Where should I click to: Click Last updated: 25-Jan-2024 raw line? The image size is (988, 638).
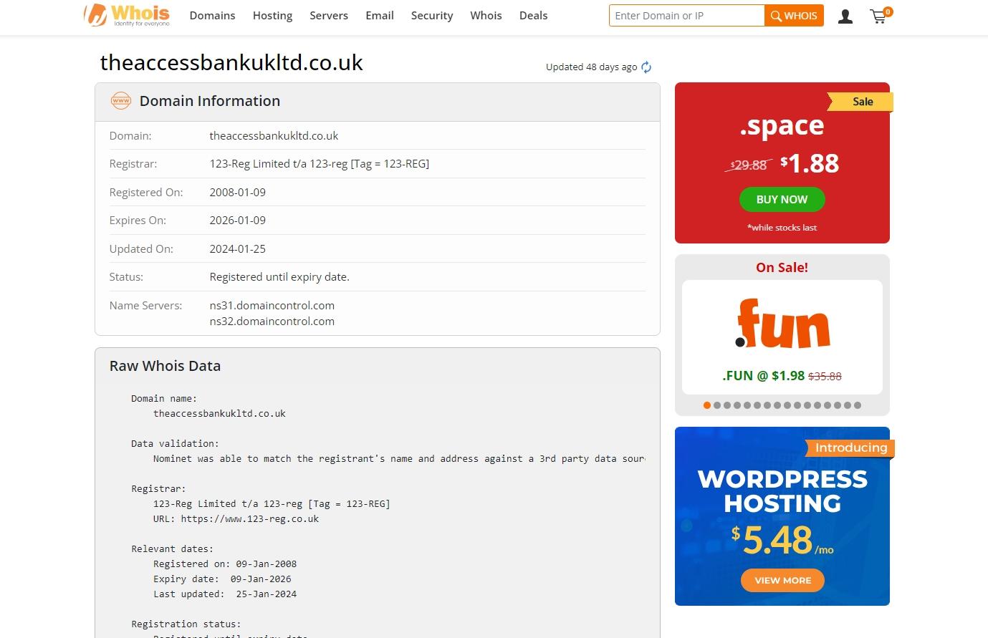click(225, 594)
